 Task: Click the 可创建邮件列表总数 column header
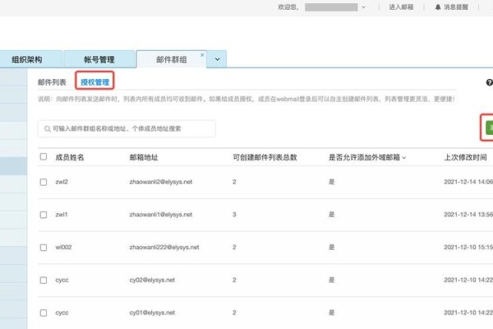point(265,157)
